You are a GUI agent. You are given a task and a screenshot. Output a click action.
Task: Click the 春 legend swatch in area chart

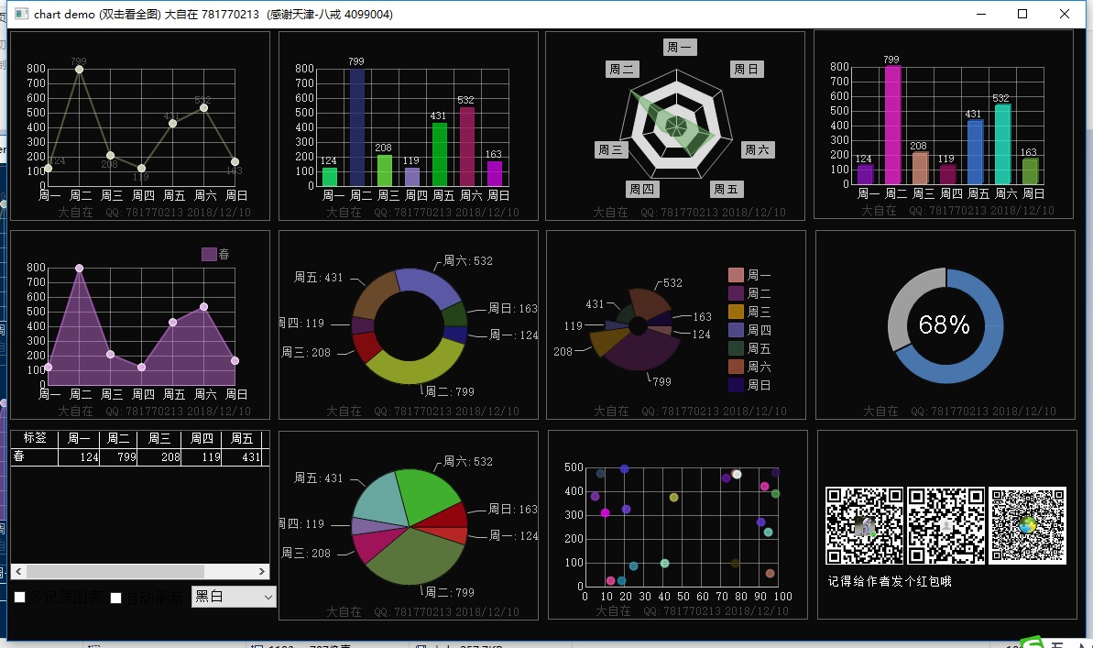click(x=209, y=254)
